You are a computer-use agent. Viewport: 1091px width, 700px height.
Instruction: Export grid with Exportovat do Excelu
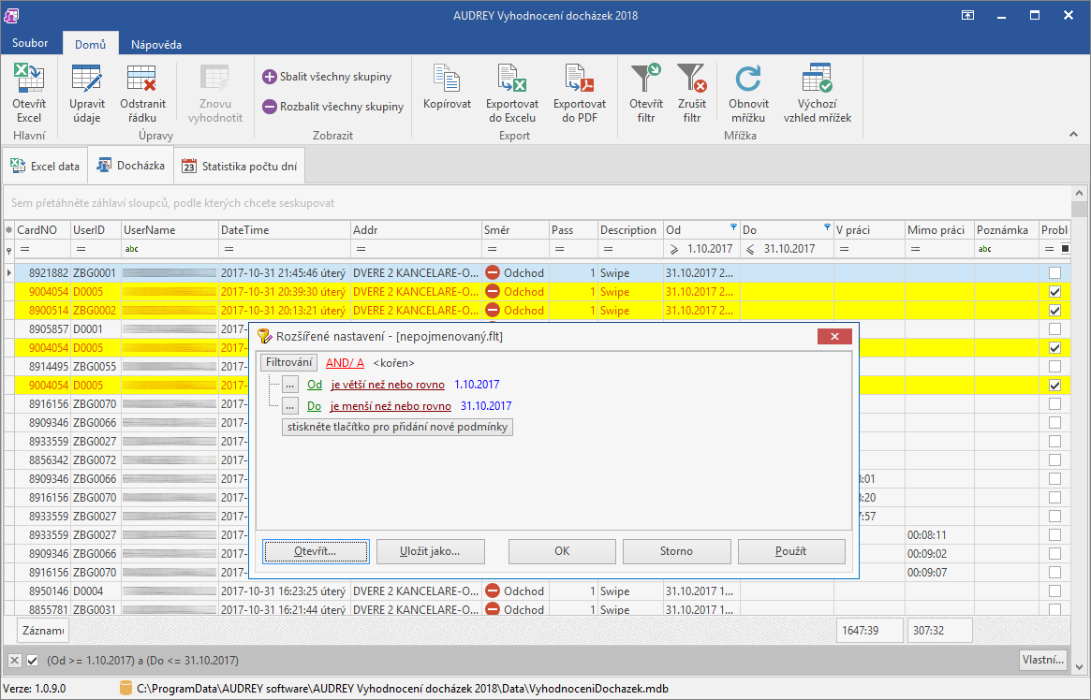[x=512, y=94]
